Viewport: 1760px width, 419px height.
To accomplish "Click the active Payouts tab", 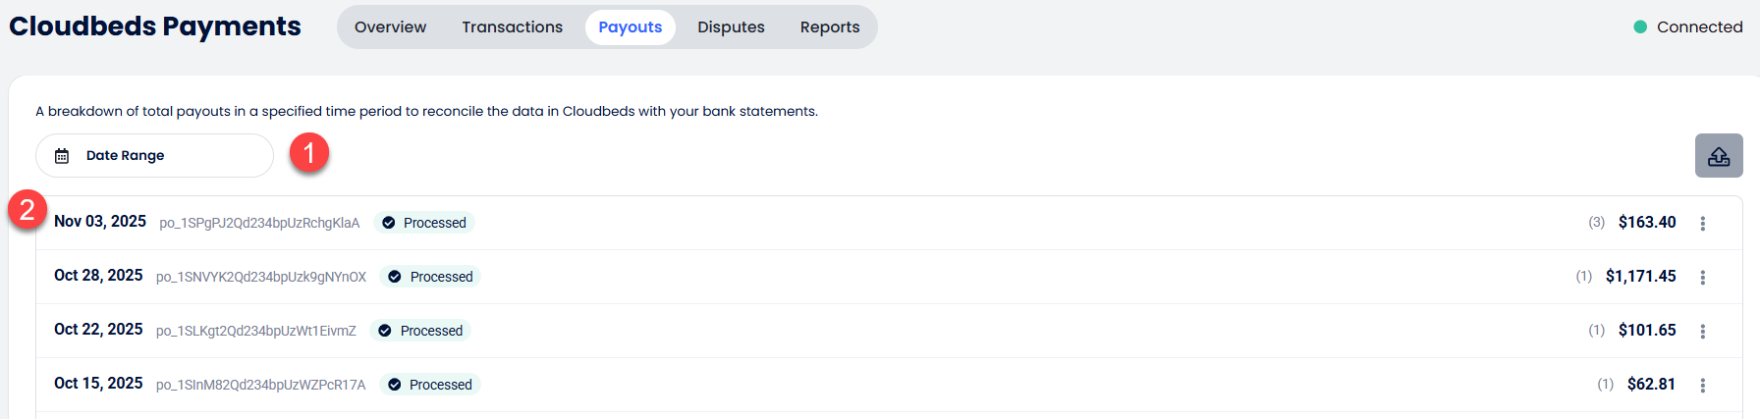I will coord(630,27).
